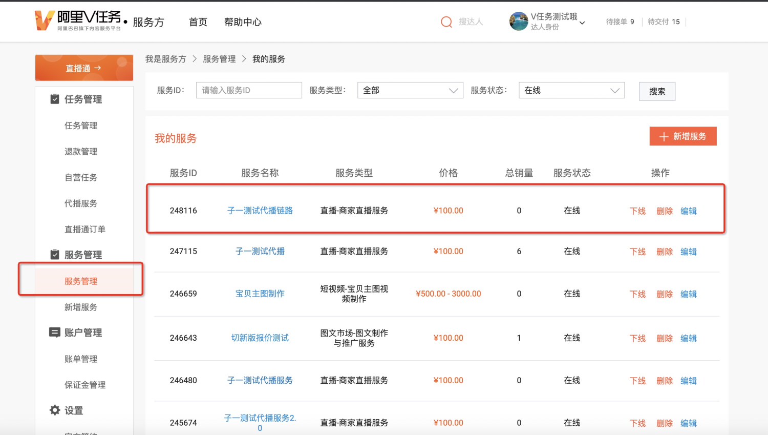Open 待接单 9 orders

[x=620, y=22]
